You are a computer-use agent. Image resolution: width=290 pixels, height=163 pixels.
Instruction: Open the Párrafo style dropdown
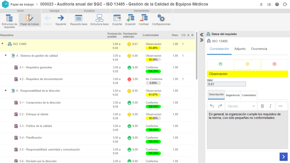241,106
